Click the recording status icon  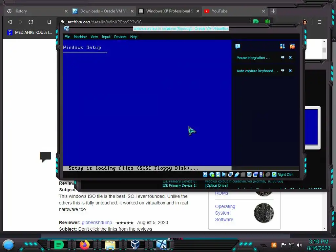[255, 175]
